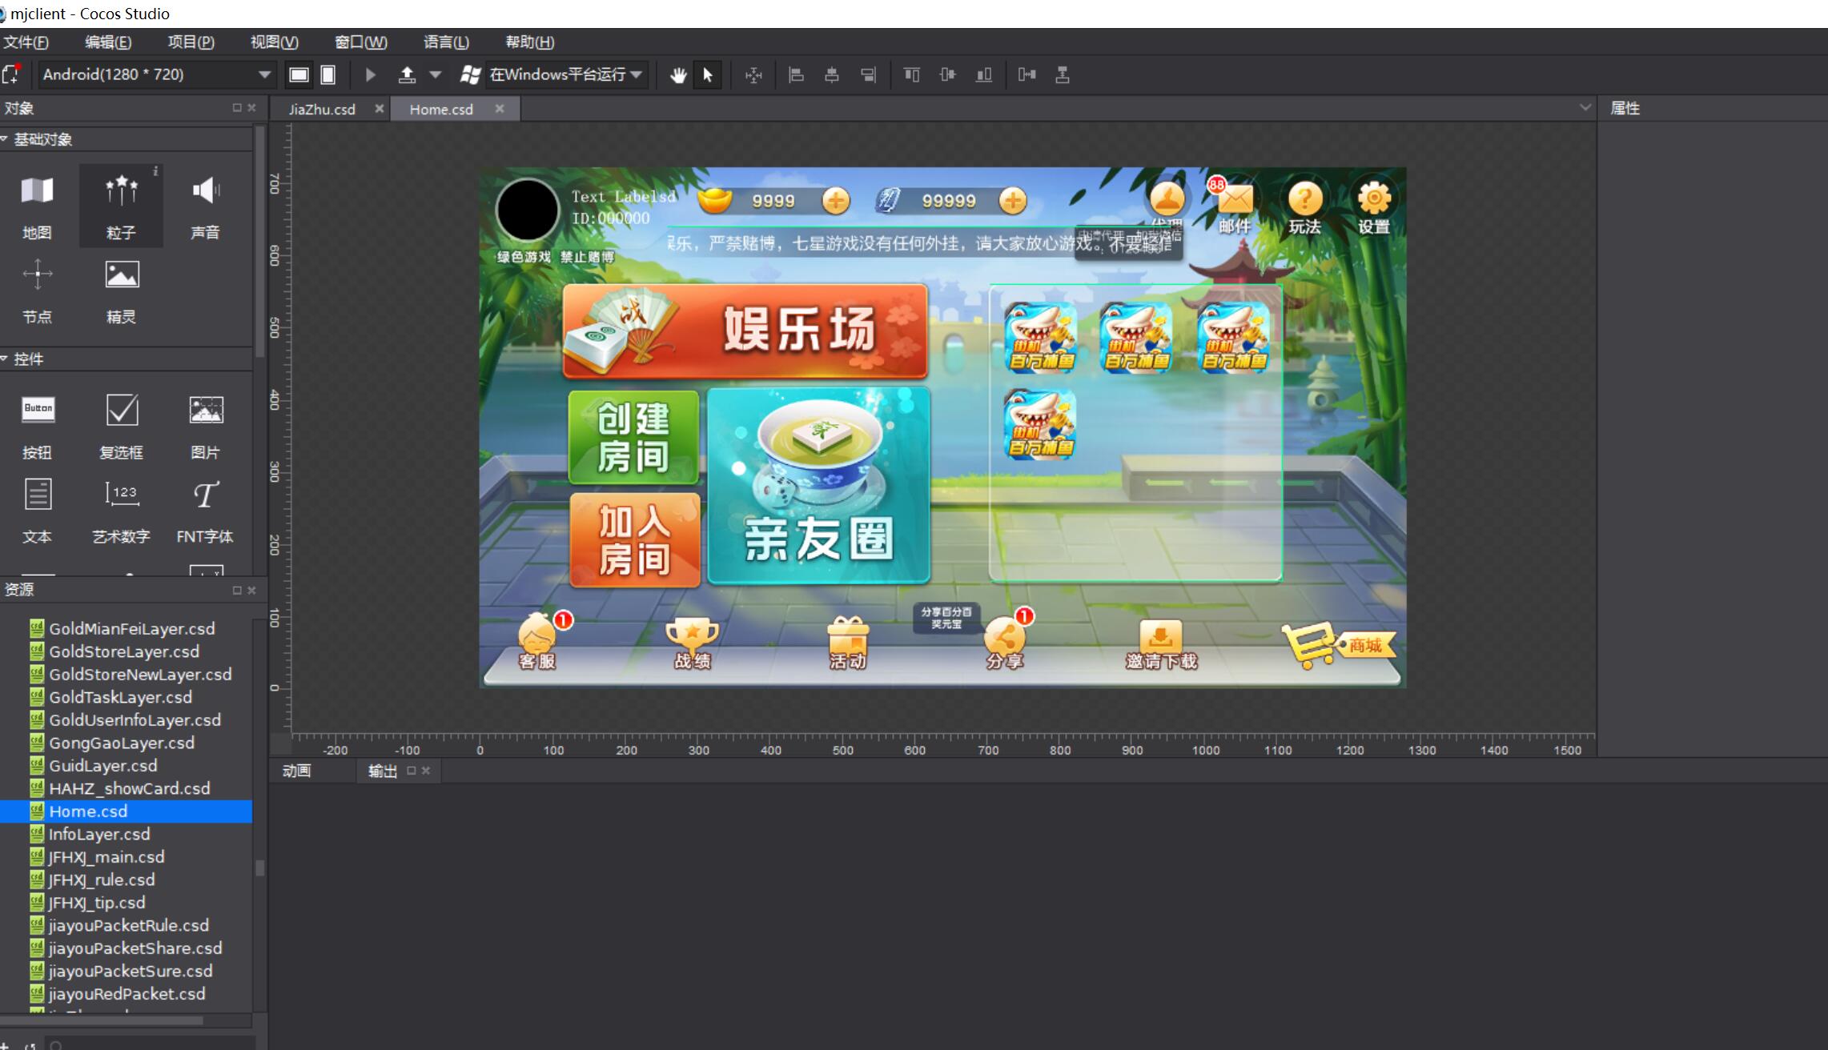Select the 精灵 sprite object

pos(121,291)
